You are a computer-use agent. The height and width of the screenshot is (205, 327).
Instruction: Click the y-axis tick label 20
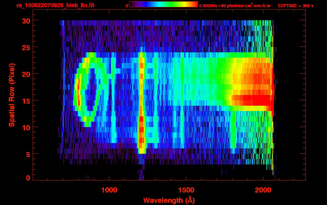[26, 74]
